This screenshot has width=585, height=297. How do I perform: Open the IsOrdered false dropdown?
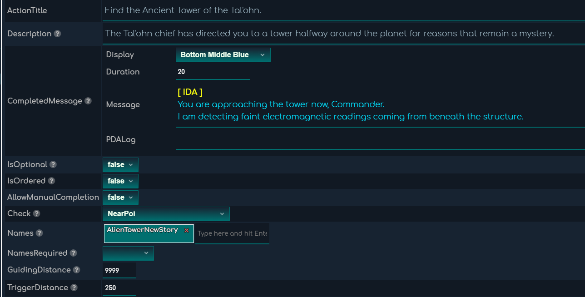coord(120,181)
